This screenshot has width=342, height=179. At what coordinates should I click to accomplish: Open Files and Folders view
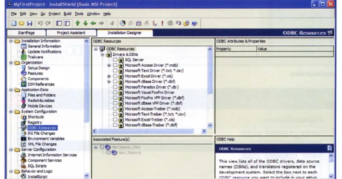coord(42,95)
